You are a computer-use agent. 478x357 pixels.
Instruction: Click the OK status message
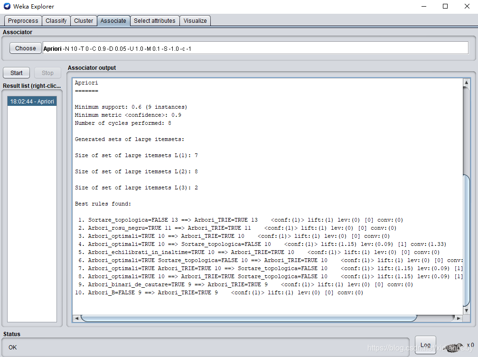[12, 347]
